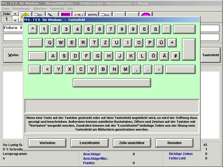This screenshot has width=223, height=167.
Task: Decrease the Zeile number with the down arrow
Action: tap(15, 20)
